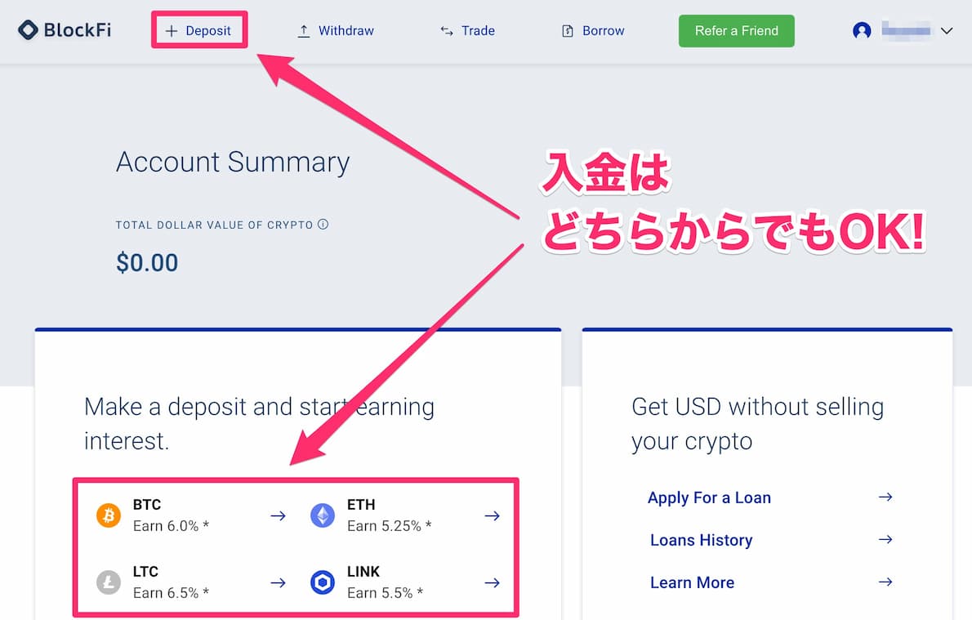
Task: Click the arrow beside Apply For a Loan
Action: click(x=886, y=497)
